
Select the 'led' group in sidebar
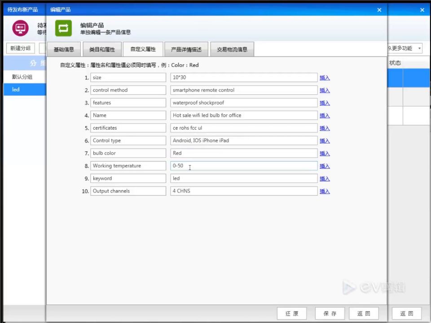coord(25,90)
